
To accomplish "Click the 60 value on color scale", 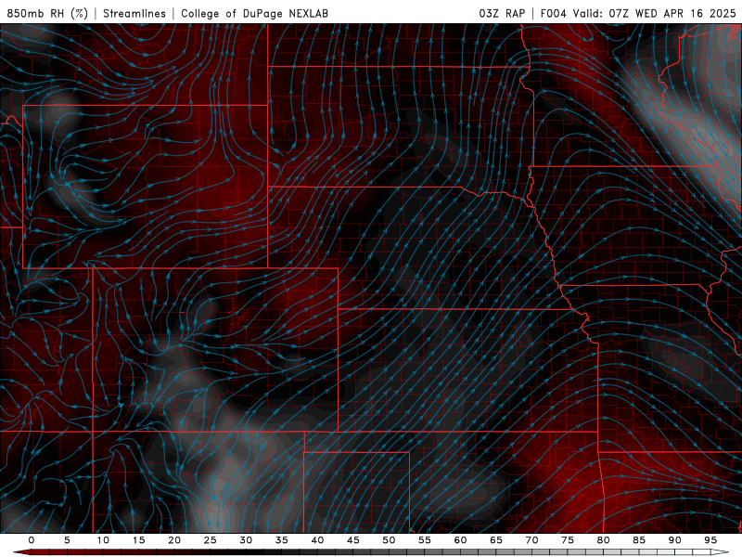I will 460,540.
